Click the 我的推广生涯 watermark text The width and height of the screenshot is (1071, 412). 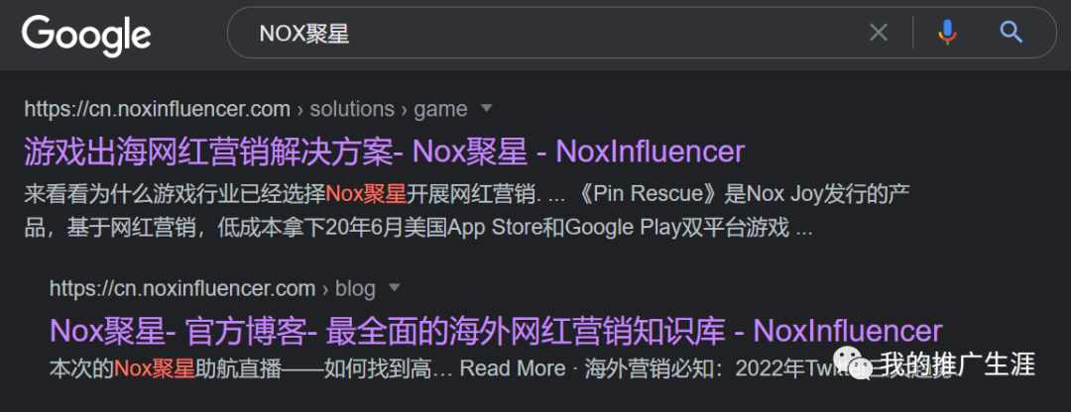click(957, 364)
